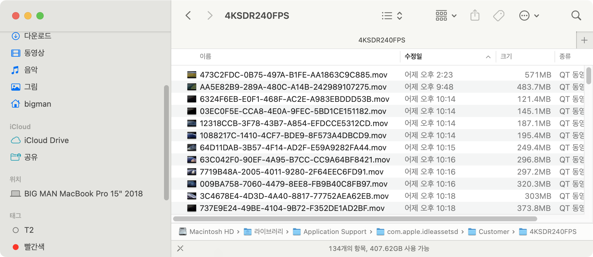Open bigman home folder in sidebar
The image size is (593, 257).
tap(38, 104)
